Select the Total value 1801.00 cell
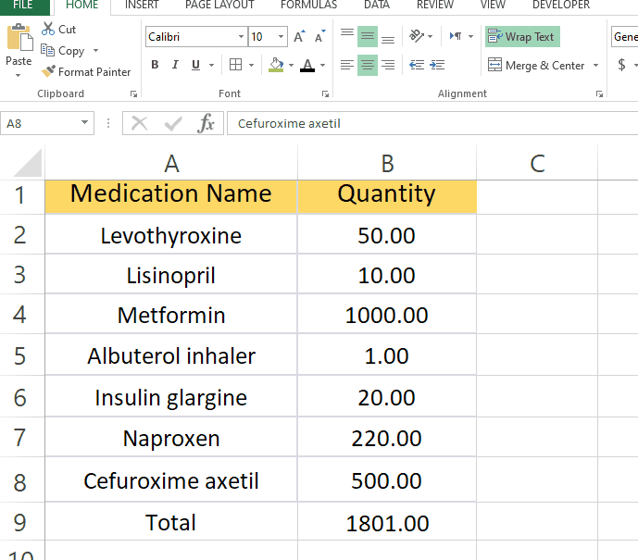Image resolution: width=638 pixels, height=560 pixels. [387, 522]
